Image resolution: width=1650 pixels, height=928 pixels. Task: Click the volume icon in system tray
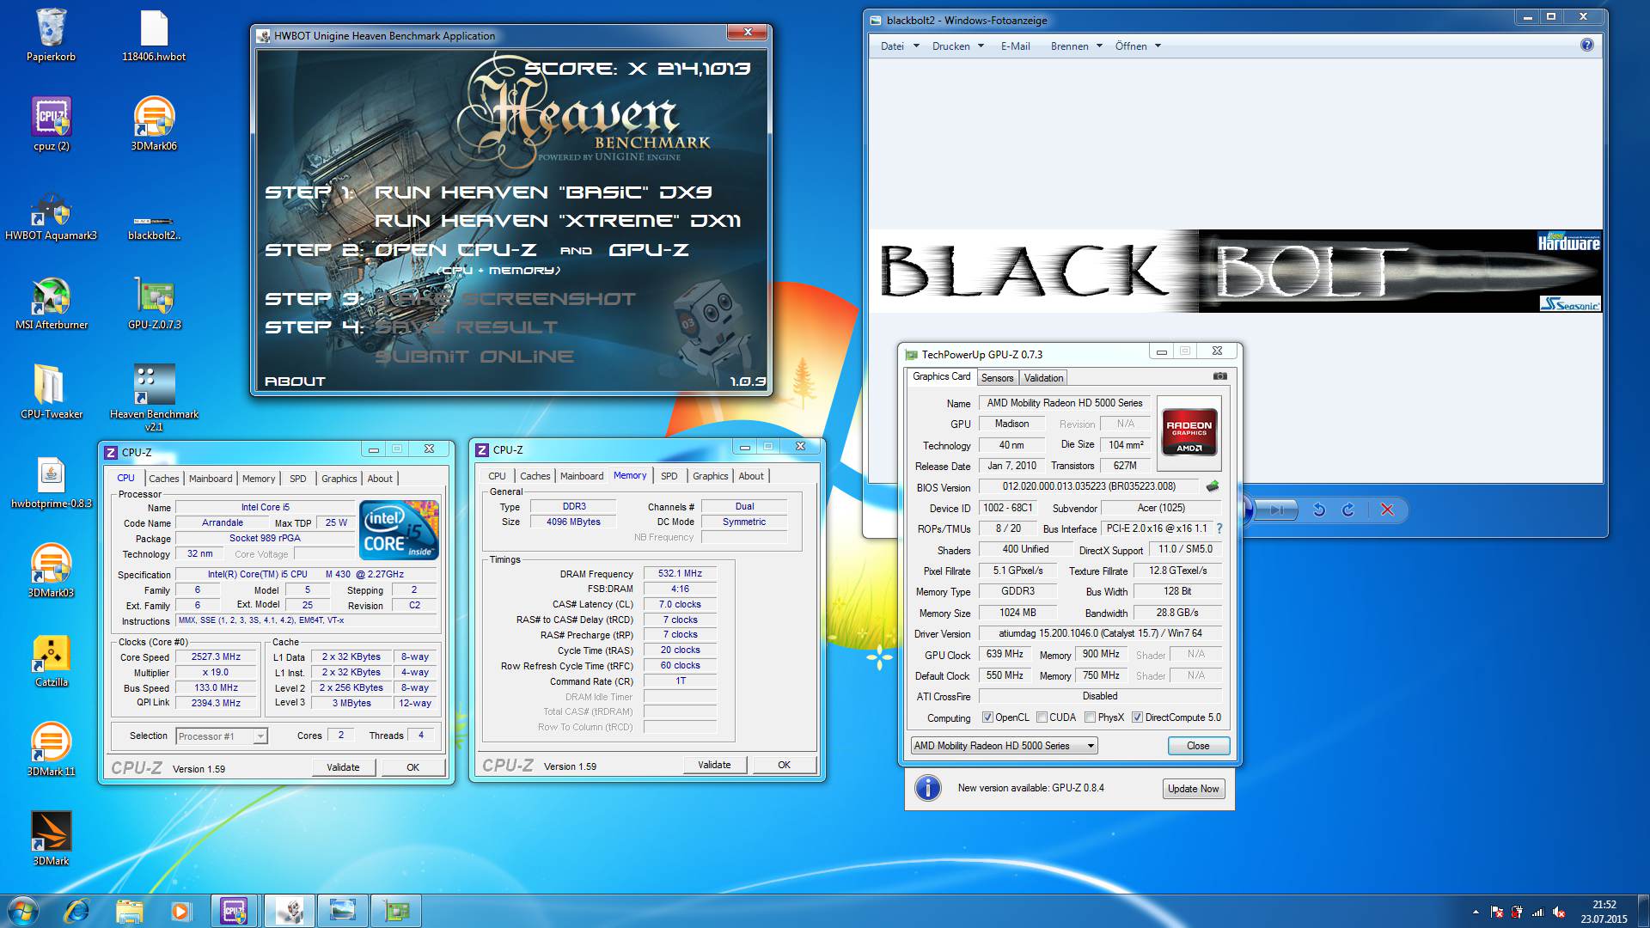pos(1559,912)
